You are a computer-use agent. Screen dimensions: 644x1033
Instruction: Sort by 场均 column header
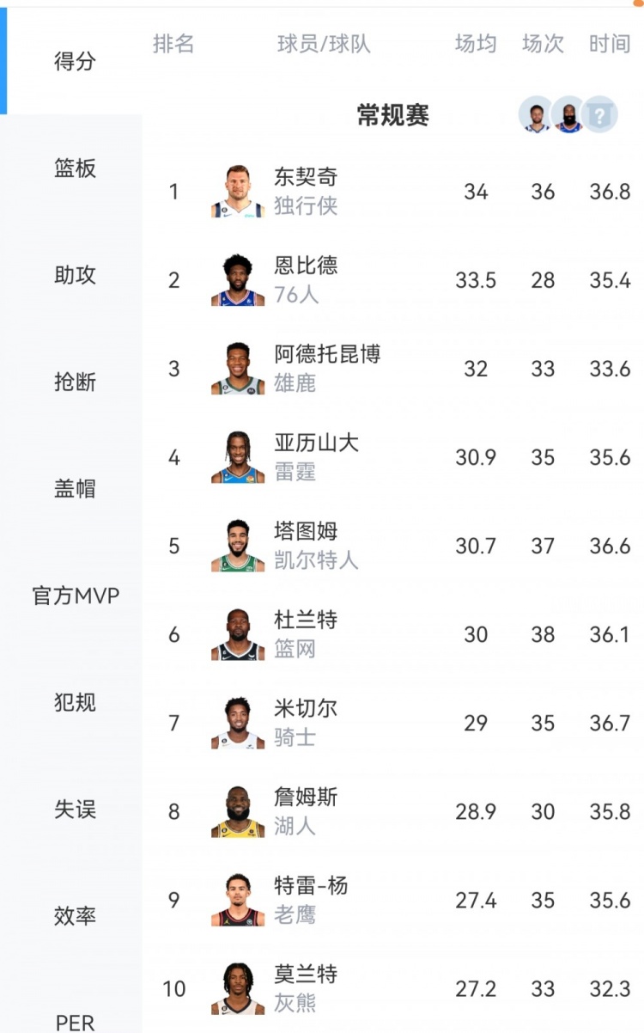point(476,44)
